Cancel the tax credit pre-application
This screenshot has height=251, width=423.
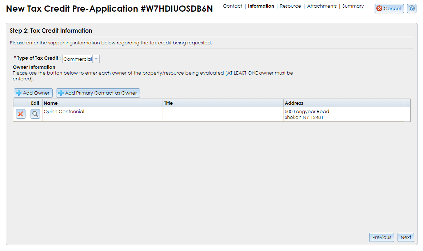coord(389,8)
